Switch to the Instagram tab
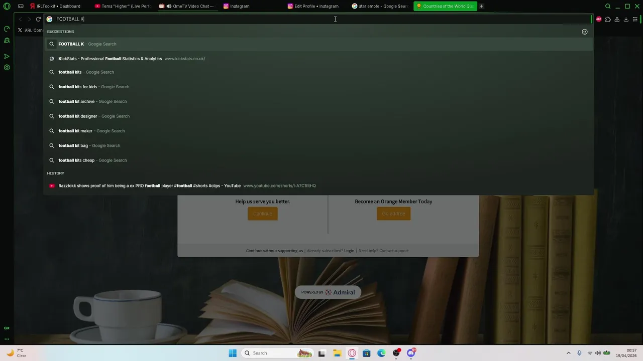643x361 pixels. pos(252,6)
